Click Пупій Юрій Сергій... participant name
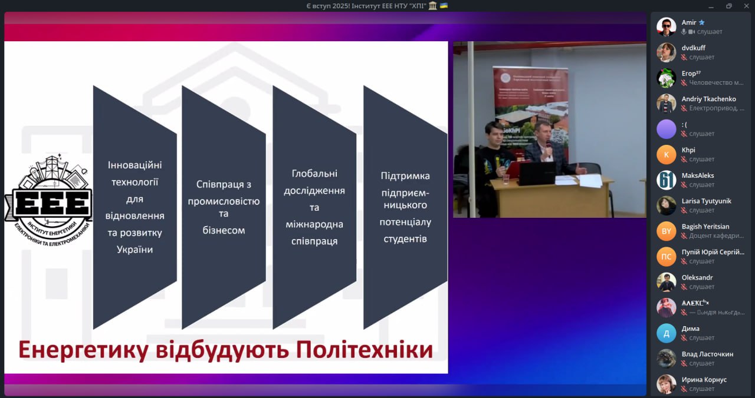Image resolution: width=755 pixels, height=398 pixels. pos(713,252)
